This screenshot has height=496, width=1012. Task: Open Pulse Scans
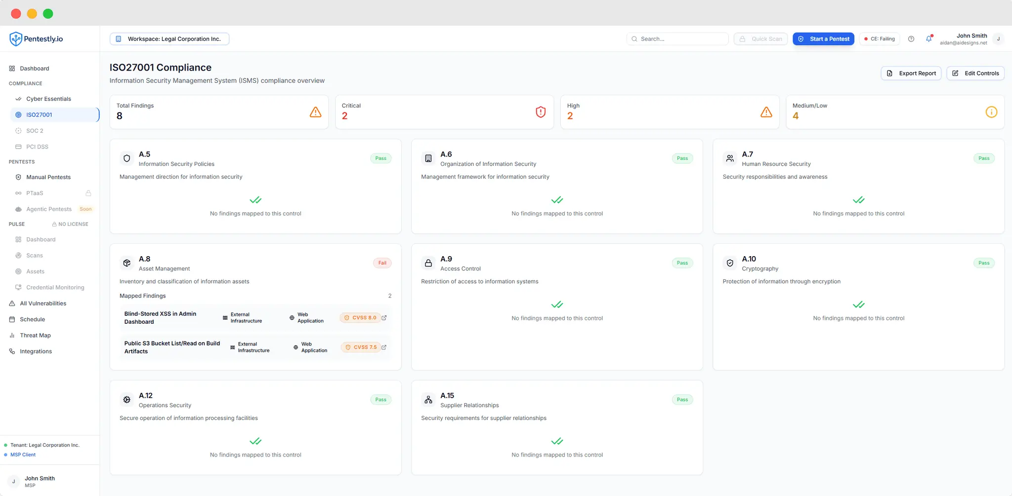pyautogui.click(x=35, y=256)
